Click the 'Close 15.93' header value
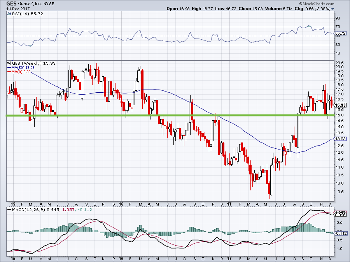The width and height of the screenshot is (350, 262). (x=251, y=9)
